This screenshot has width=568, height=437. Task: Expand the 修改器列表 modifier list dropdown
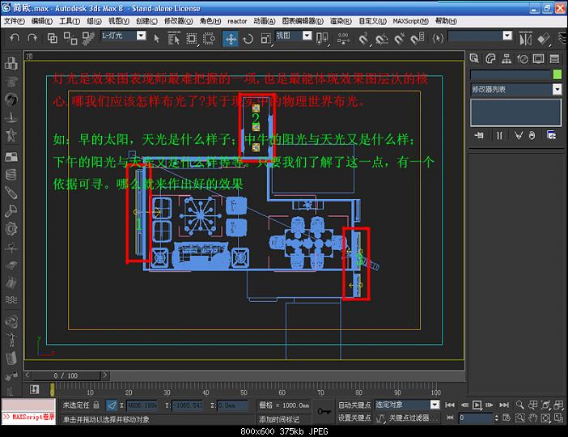click(557, 89)
